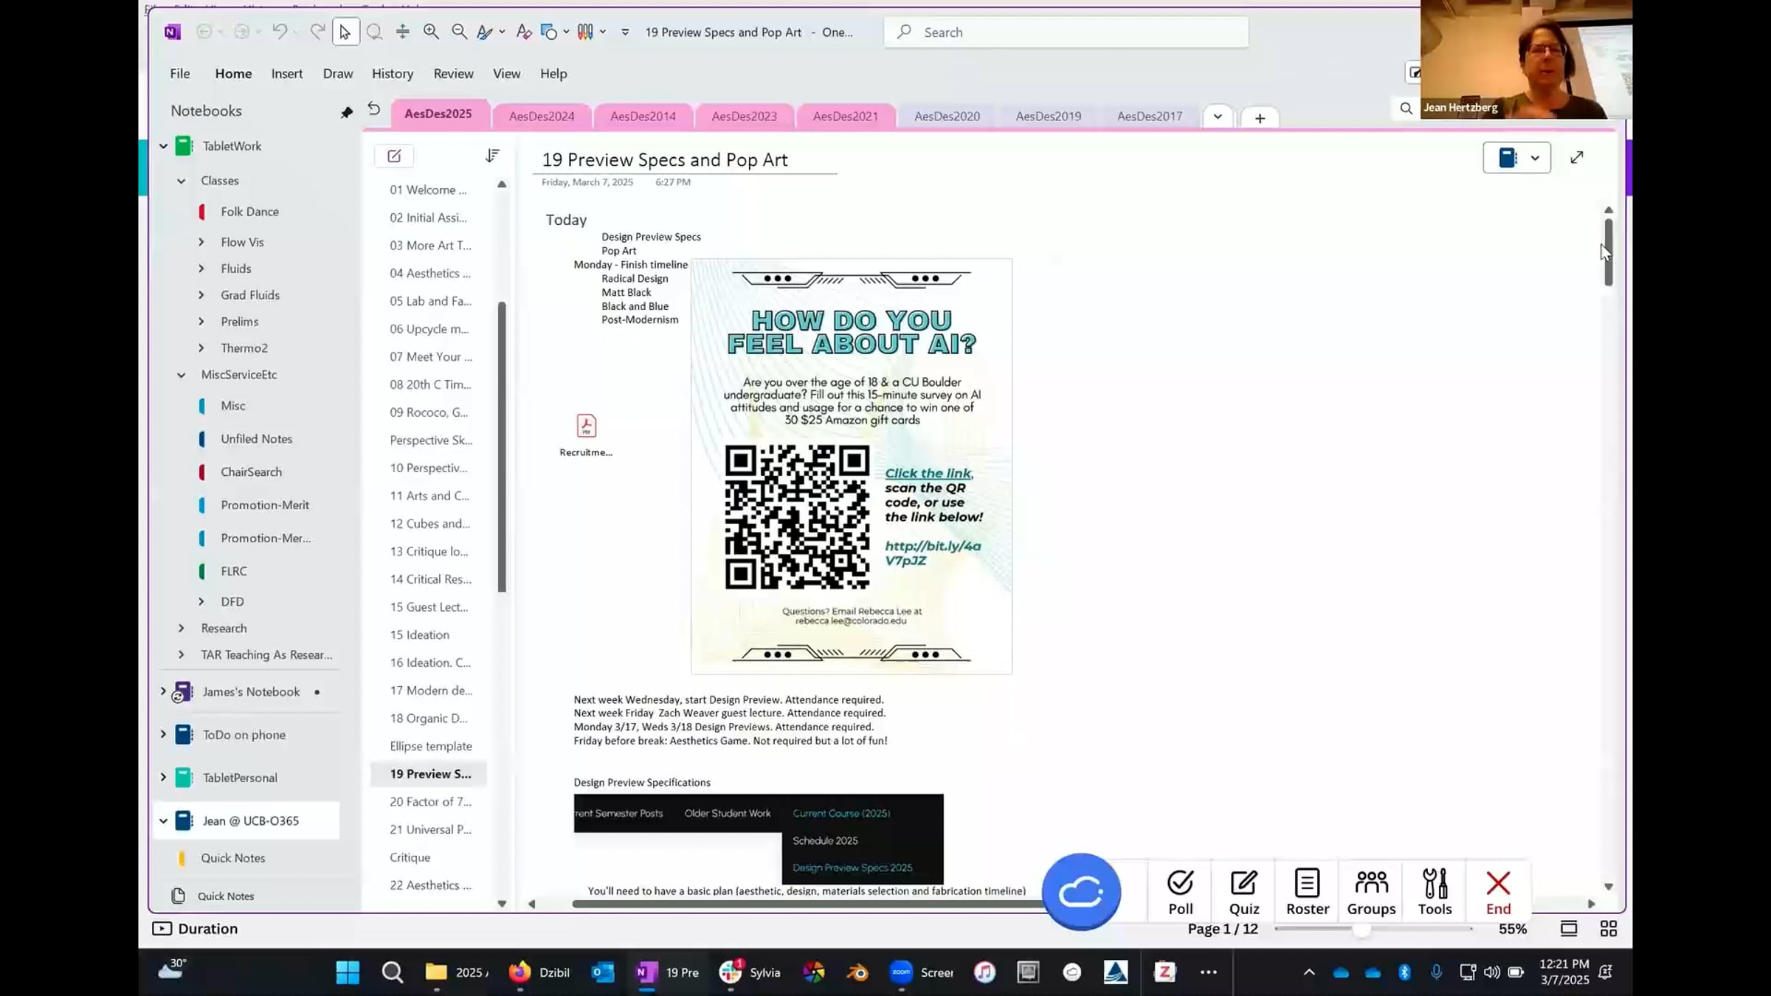This screenshot has width=1771, height=996.
Task: Click the Undo arrow in toolbar
Action: 280,32
